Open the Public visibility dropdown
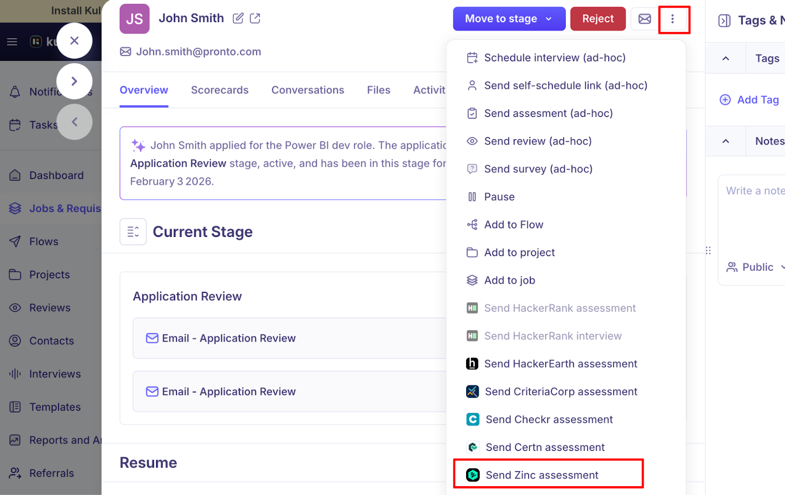This screenshot has width=785, height=495. tap(757, 267)
